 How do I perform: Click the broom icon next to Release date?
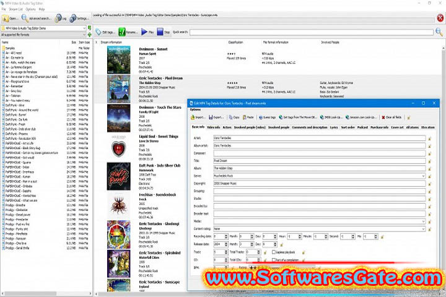(x=282, y=244)
